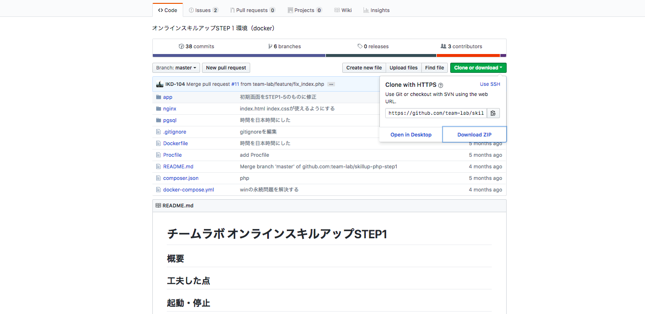
Task: Open commit 'add Procfile'
Action: [x=255, y=155]
